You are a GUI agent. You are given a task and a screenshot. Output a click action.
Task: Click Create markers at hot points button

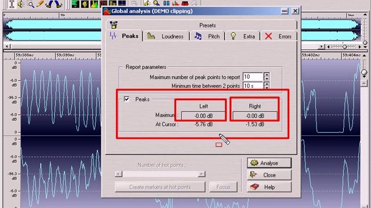(x=160, y=187)
